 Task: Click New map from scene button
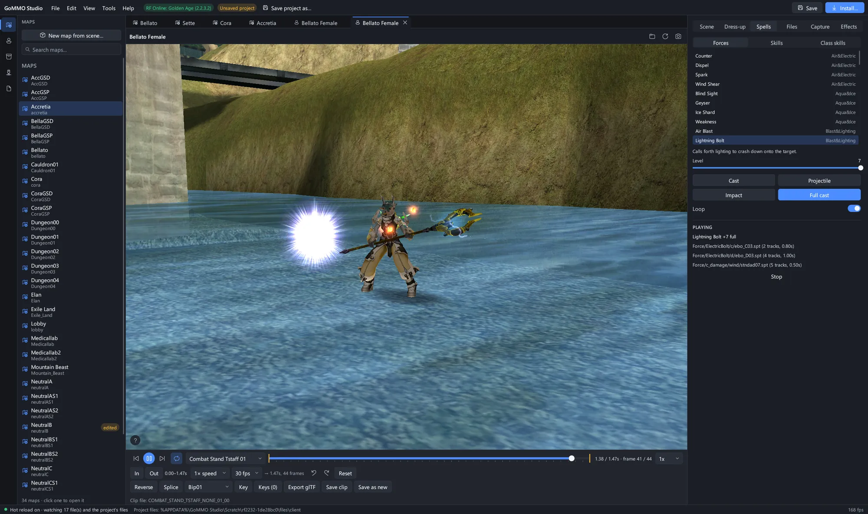[x=71, y=36]
